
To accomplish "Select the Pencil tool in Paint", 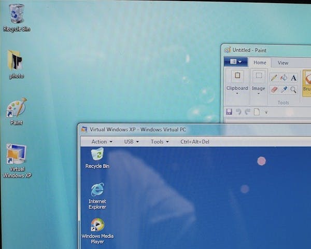I will (x=274, y=78).
